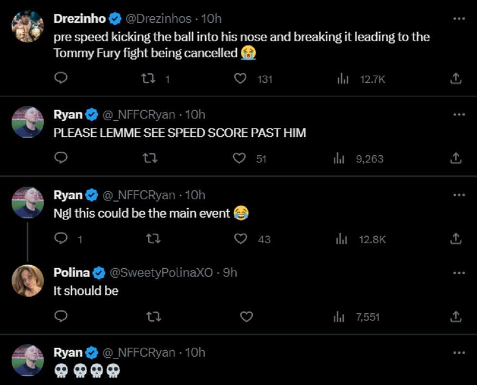Open Polina's tweet more options menu
This screenshot has height=385, width=477.
tap(458, 272)
